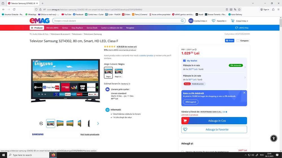
Task: Open Firefox application menu hamburger
Action: pyautogui.click(x=278, y=10)
